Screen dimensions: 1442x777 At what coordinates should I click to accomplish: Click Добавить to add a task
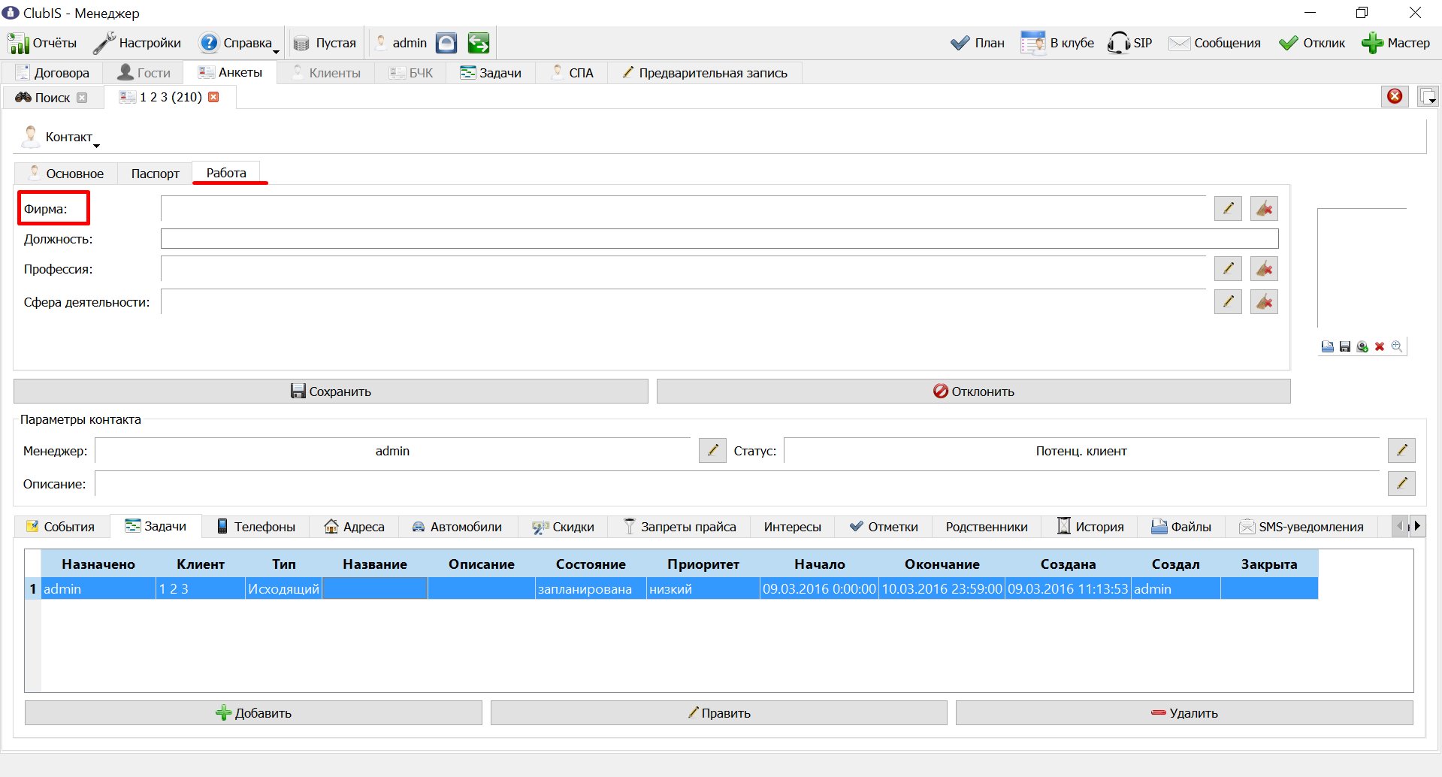(253, 713)
